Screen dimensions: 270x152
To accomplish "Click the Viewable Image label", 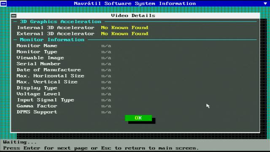I will (x=40, y=58).
